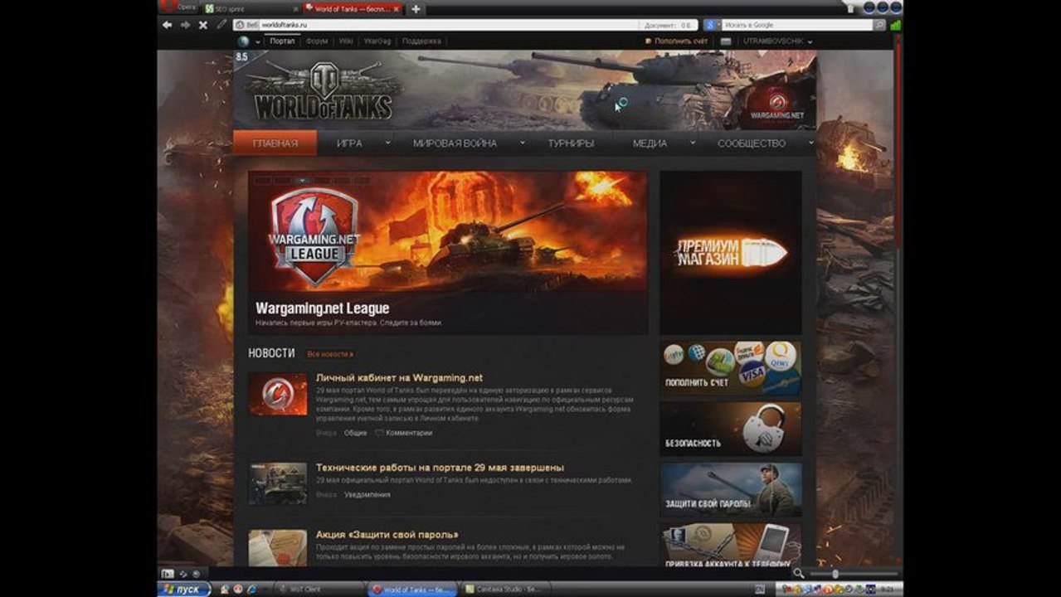Image resolution: width=1061 pixels, height=597 pixels.
Task: Expand the Мировая война menu arrow
Action: click(523, 143)
